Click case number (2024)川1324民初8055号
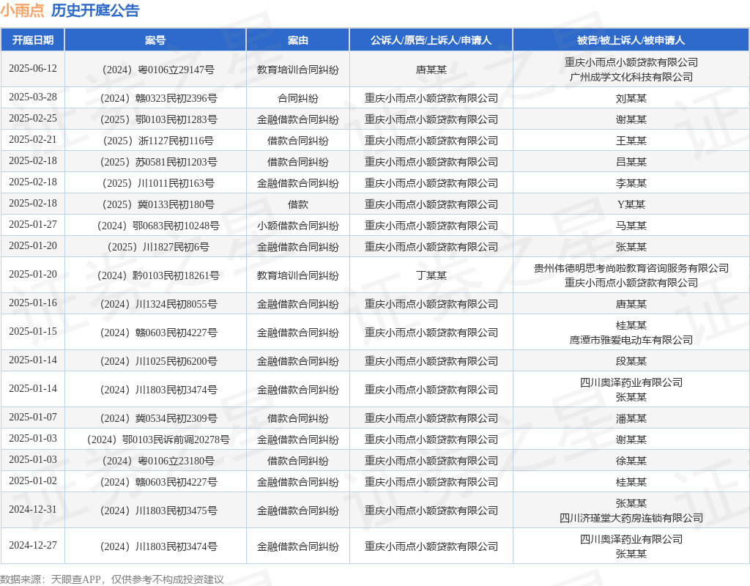Screen dimensions: 750x586 pos(158,304)
